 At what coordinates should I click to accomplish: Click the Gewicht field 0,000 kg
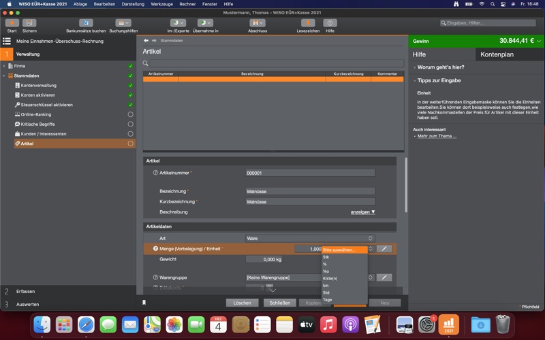[x=264, y=259]
